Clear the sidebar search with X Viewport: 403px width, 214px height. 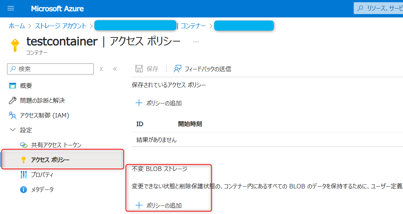101,69
